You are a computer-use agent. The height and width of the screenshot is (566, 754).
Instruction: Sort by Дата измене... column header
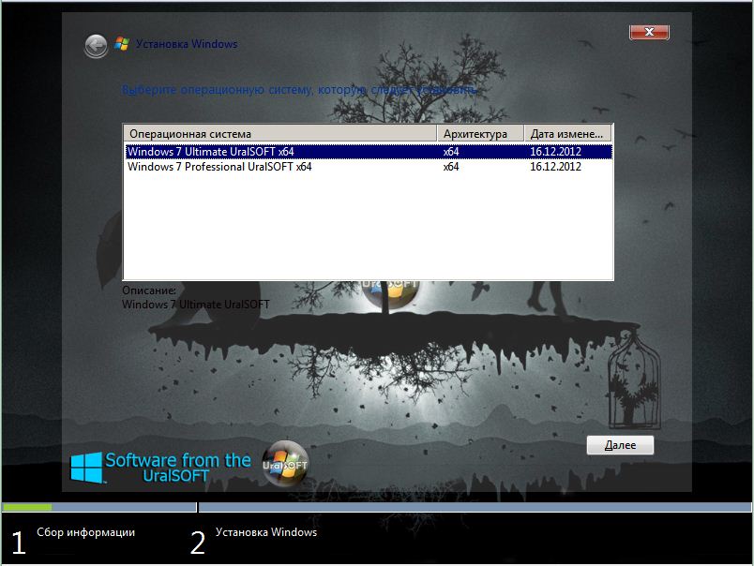coord(567,134)
